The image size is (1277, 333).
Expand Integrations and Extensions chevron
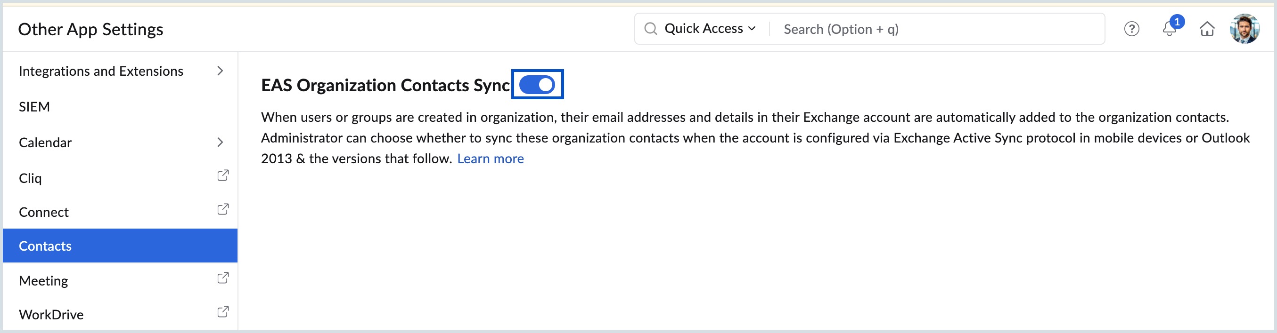pos(220,71)
